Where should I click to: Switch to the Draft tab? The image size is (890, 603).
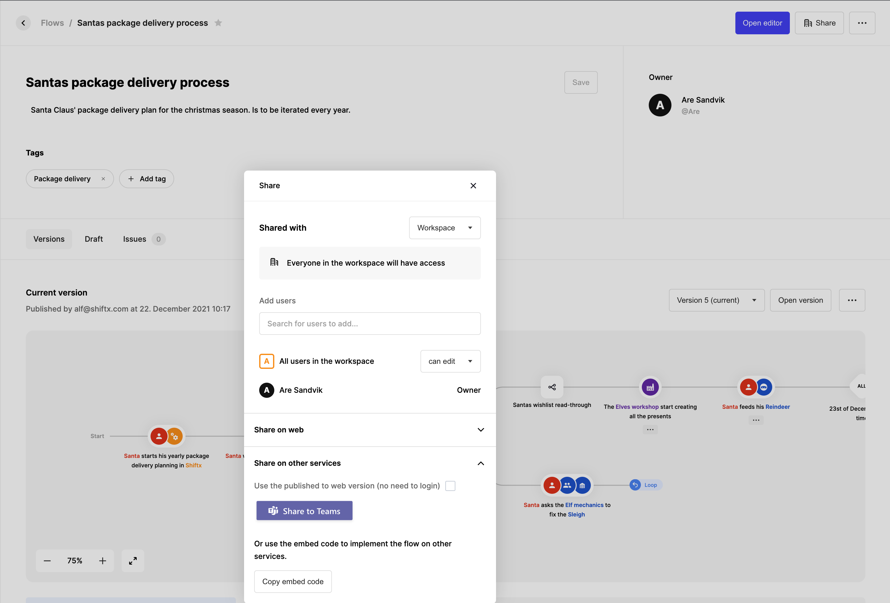(x=94, y=239)
